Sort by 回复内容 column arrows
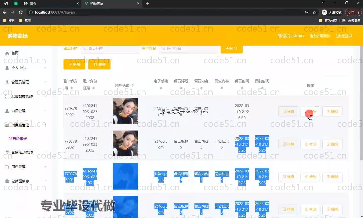 coord(222,88)
